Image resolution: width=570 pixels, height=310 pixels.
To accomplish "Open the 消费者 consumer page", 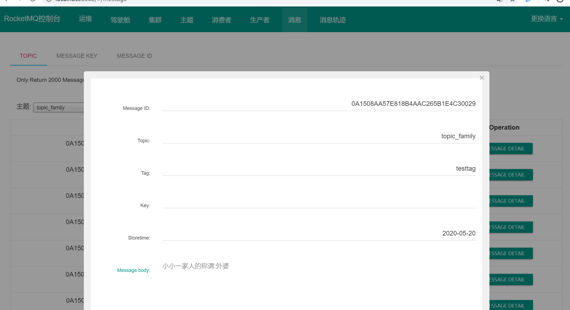I will [x=221, y=20].
